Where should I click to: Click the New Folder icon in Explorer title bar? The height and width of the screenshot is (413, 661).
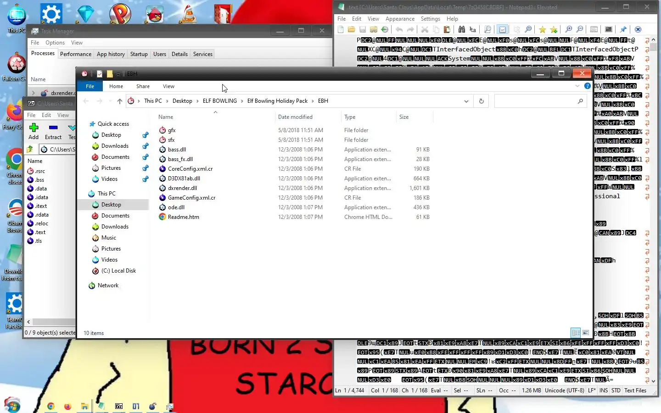110,73
